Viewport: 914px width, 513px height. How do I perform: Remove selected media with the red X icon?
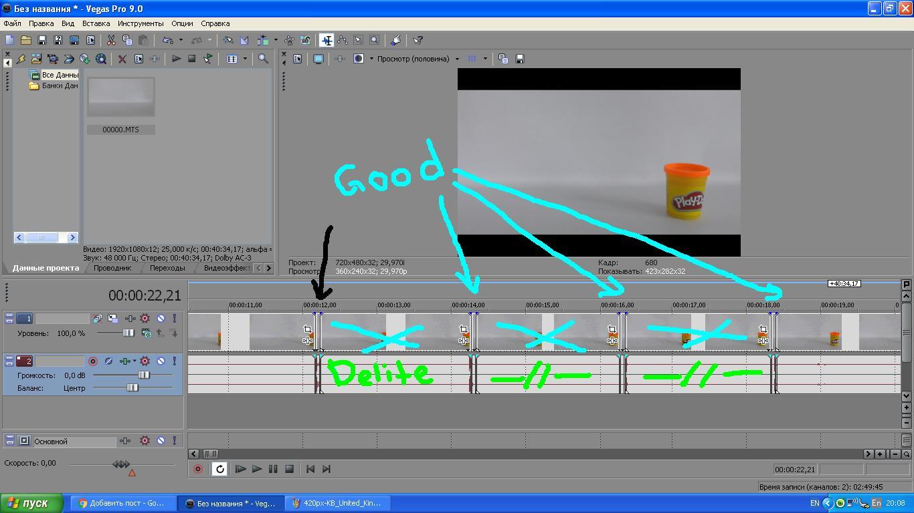(122, 59)
